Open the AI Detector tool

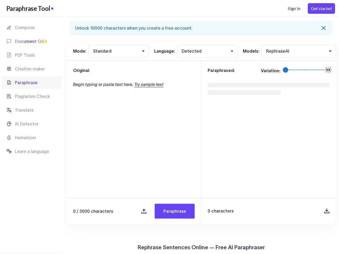32,124
